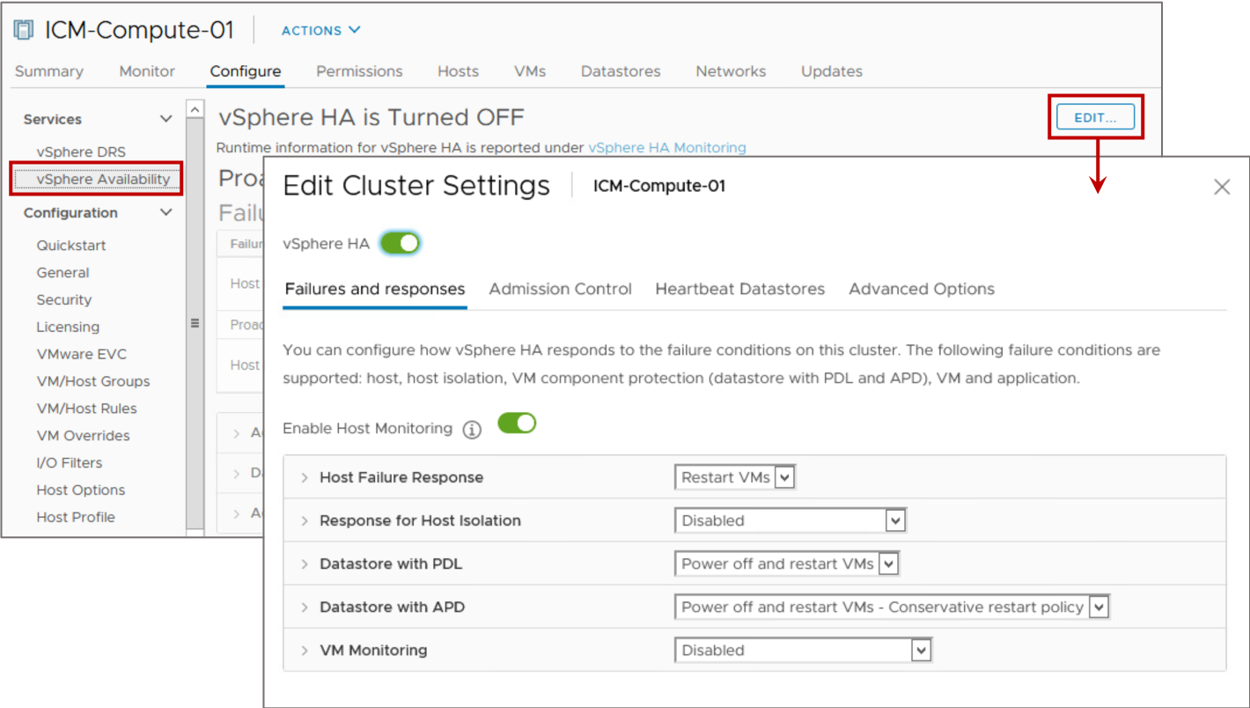Open the Advanced Options tab
This screenshot has height=708, width=1250.
pos(922,289)
